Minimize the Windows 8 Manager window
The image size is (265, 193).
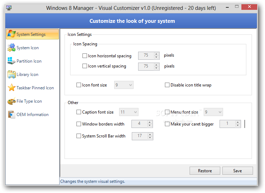tap(227, 7)
